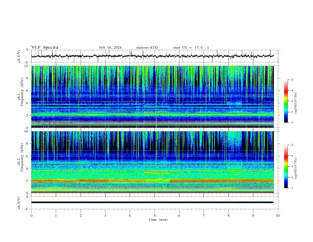Viewport: 313px width, 242px height.
Task: Click the "ch.1(V)" waveform axis label
Action: (x=19, y=56)
